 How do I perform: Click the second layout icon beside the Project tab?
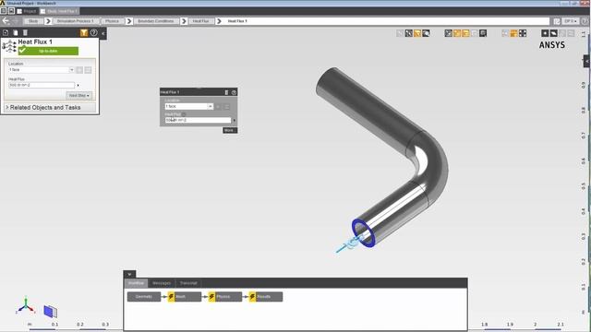pyautogui.click(x=11, y=11)
